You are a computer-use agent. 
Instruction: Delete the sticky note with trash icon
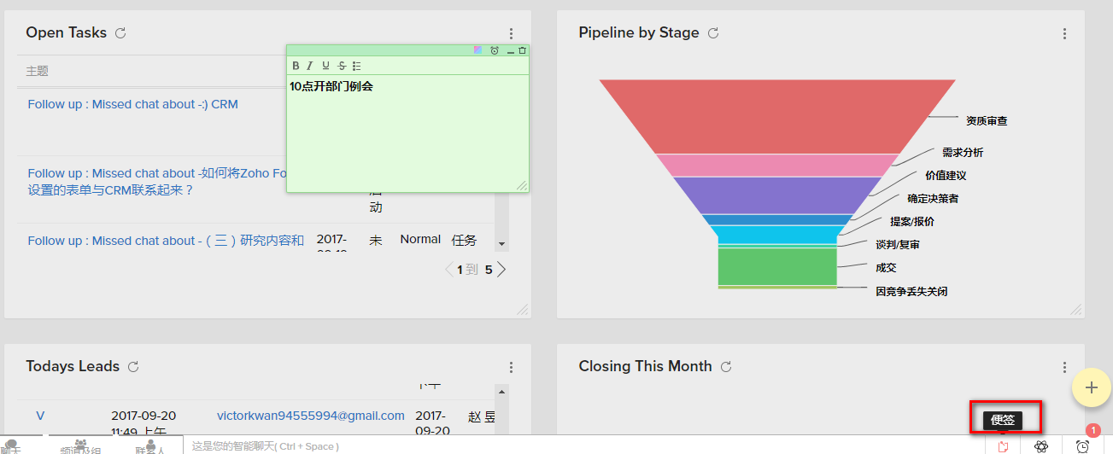click(x=523, y=50)
